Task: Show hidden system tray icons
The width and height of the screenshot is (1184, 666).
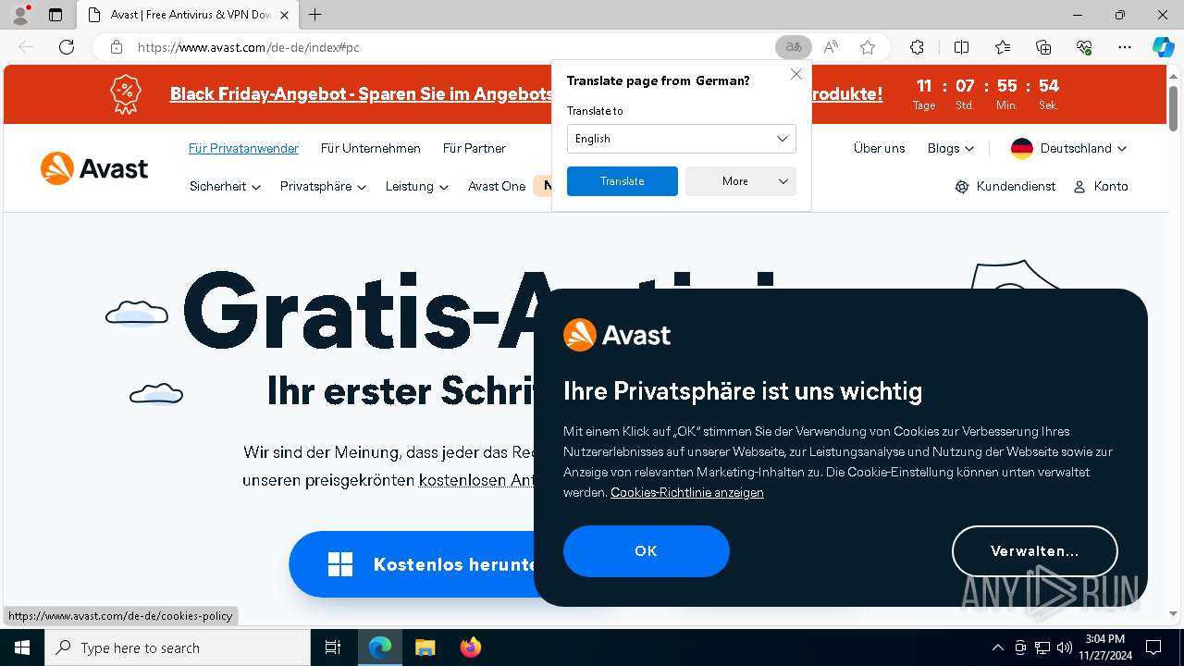Action: click(x=997, y=647)
